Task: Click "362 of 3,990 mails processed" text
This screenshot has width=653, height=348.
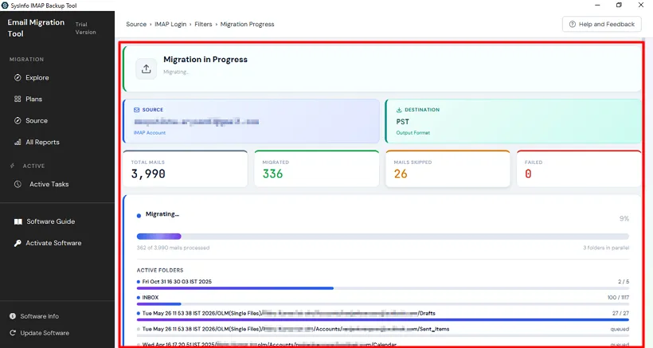Action: tap(173, 248)
